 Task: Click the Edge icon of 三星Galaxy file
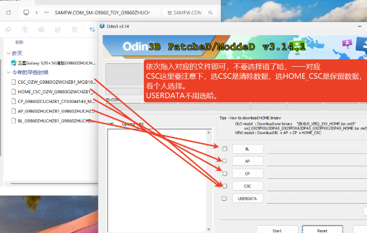click(x=14, y=63)
